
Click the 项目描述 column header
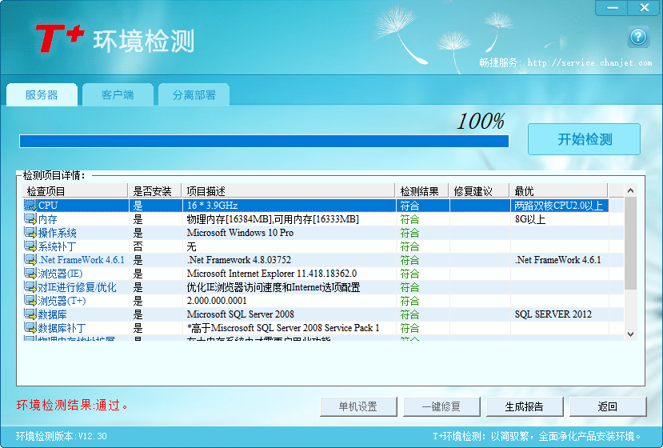pyautogui.click(x=289, y=191)
